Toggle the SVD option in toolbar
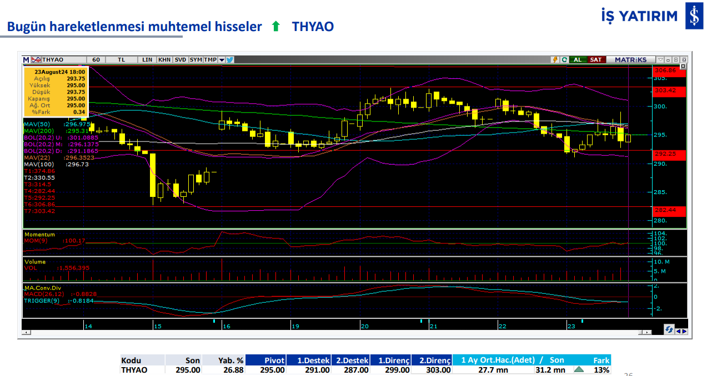 180,59
